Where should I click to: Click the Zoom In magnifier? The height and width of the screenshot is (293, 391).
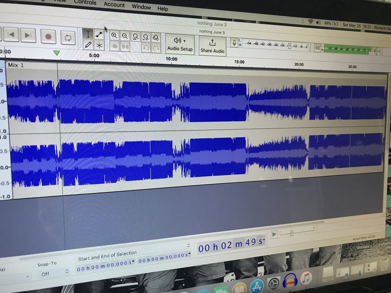tap(114, 35)
